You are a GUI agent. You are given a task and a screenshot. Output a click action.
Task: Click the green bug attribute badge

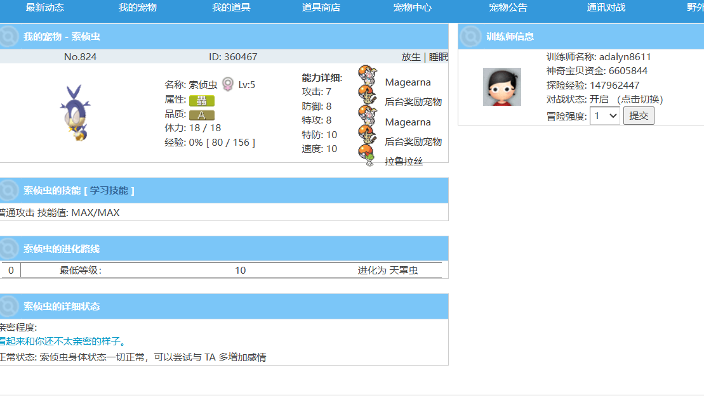click(202, 100)
